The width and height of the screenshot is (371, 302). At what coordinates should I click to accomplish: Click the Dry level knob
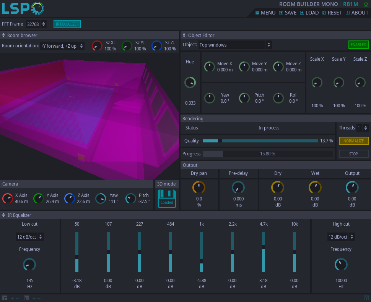click(x=278, y=187)
